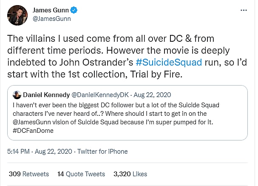Click the main tweet text about Trial by Fire

coord(125,55)
